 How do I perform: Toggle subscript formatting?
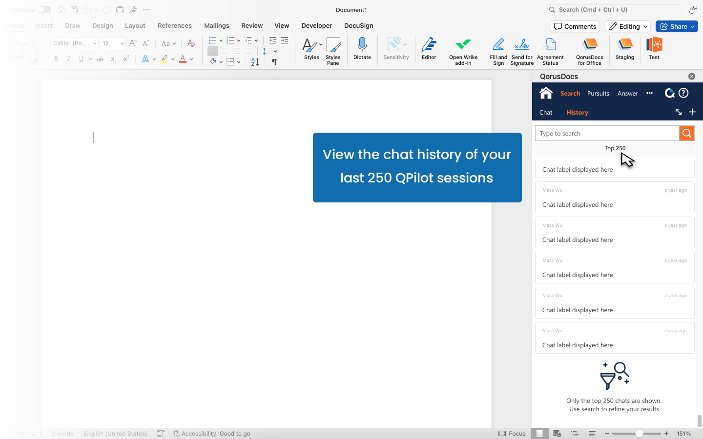click(x=113, y=59)
